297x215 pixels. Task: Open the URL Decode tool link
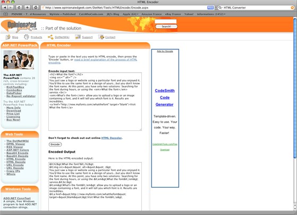coord(15,168)
